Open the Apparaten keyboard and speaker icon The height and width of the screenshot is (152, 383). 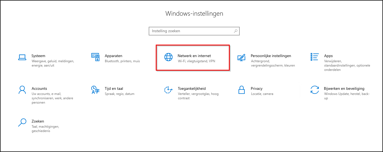point(95,57)
